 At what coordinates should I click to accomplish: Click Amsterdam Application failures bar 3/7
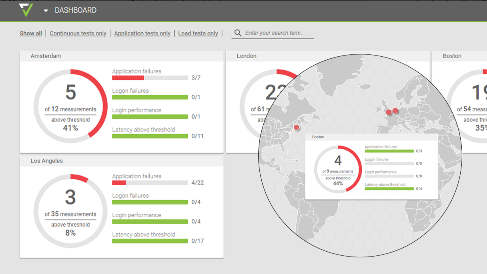[150, 78]
